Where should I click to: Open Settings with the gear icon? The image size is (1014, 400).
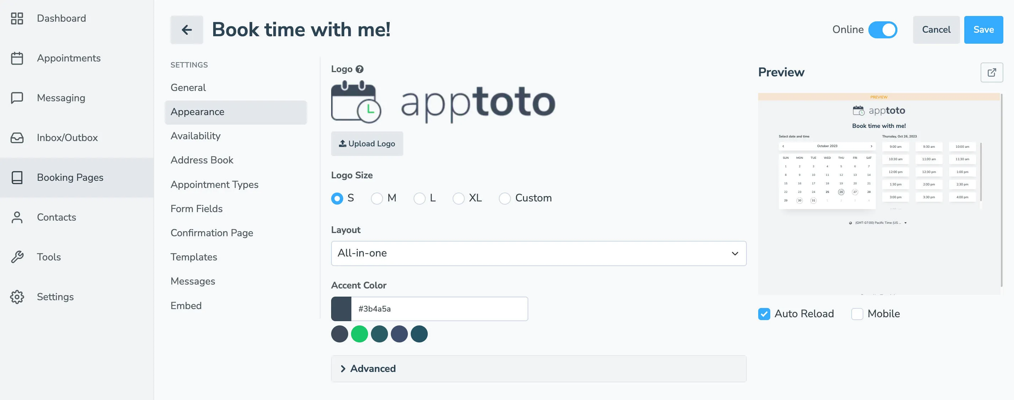pos(17,297)
